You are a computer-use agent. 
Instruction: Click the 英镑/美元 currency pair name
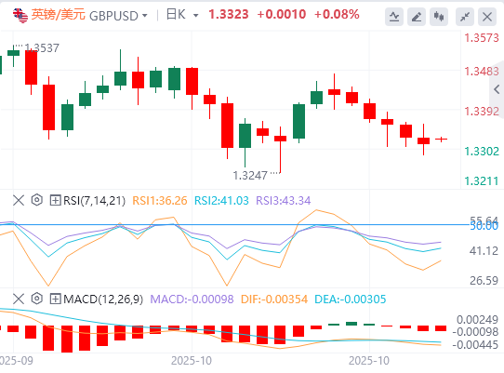click(x=59, y=15)
